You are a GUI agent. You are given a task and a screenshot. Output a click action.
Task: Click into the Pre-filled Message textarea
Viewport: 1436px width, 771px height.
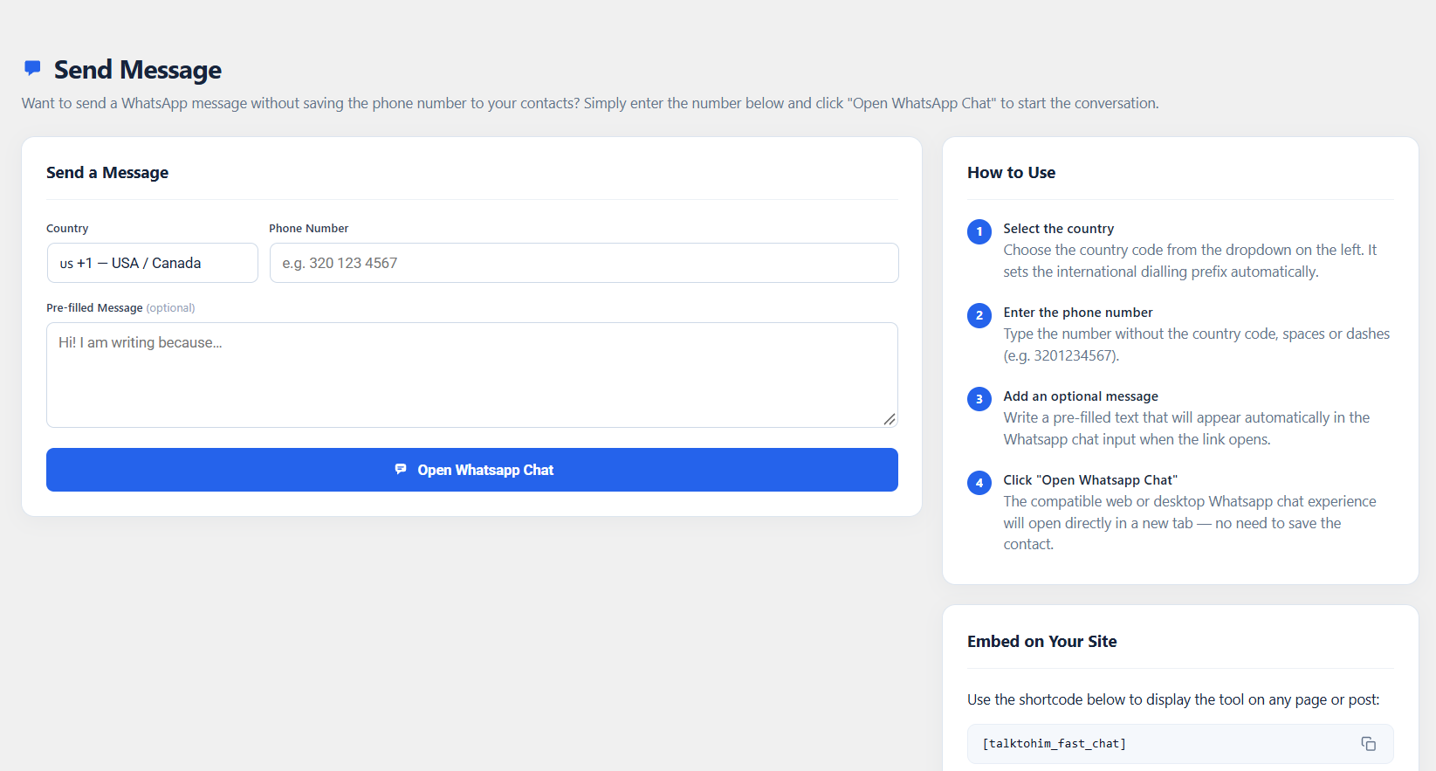point(471,375)
